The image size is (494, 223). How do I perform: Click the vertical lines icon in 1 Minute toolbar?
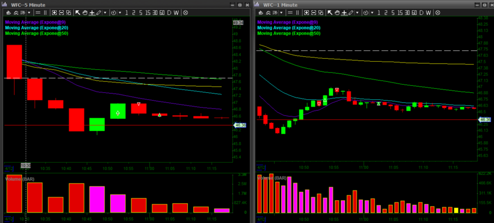297,12
